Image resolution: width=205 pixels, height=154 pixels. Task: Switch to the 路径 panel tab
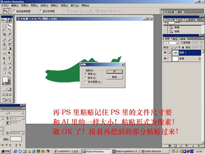(175, 38)
